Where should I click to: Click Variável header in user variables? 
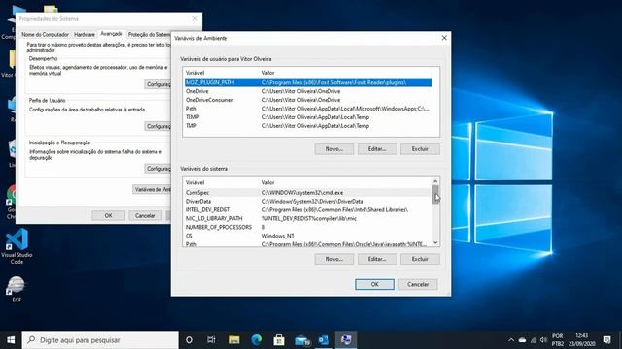[x=194, y=73]
